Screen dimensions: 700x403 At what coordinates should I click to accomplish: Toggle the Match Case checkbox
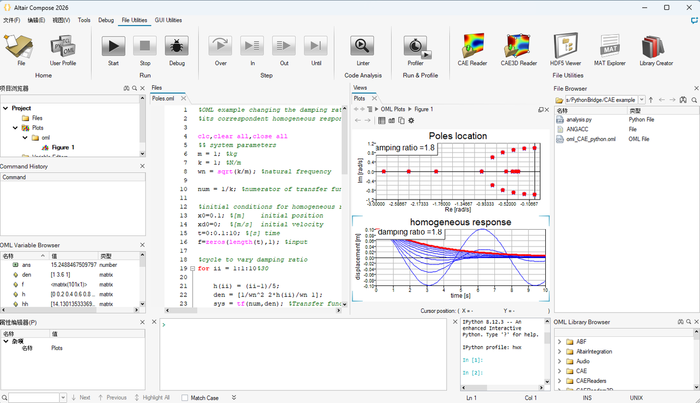click(185, 398)
